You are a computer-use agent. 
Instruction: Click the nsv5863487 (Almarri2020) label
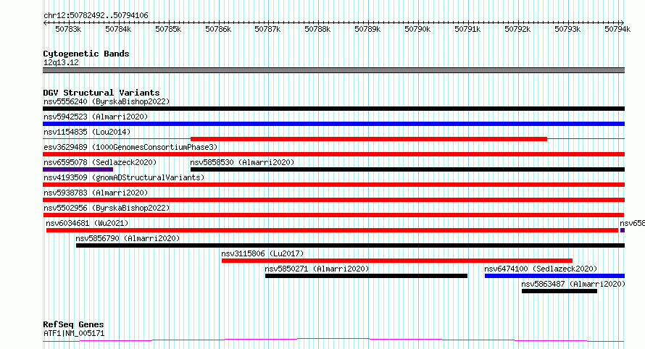573,284
